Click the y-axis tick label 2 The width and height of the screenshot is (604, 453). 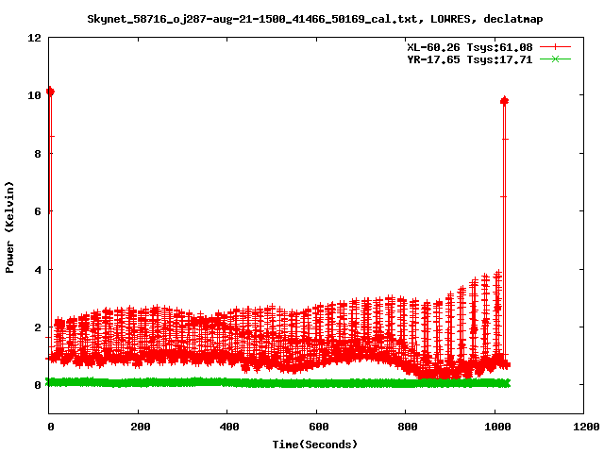point(38,327)
